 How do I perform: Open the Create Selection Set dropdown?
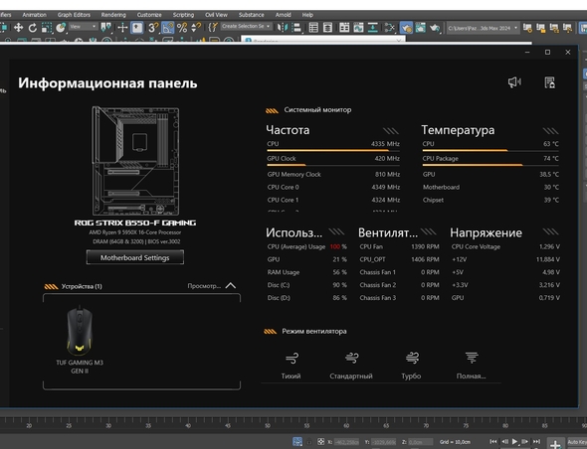pyautogui.click(x=246, y=27)
